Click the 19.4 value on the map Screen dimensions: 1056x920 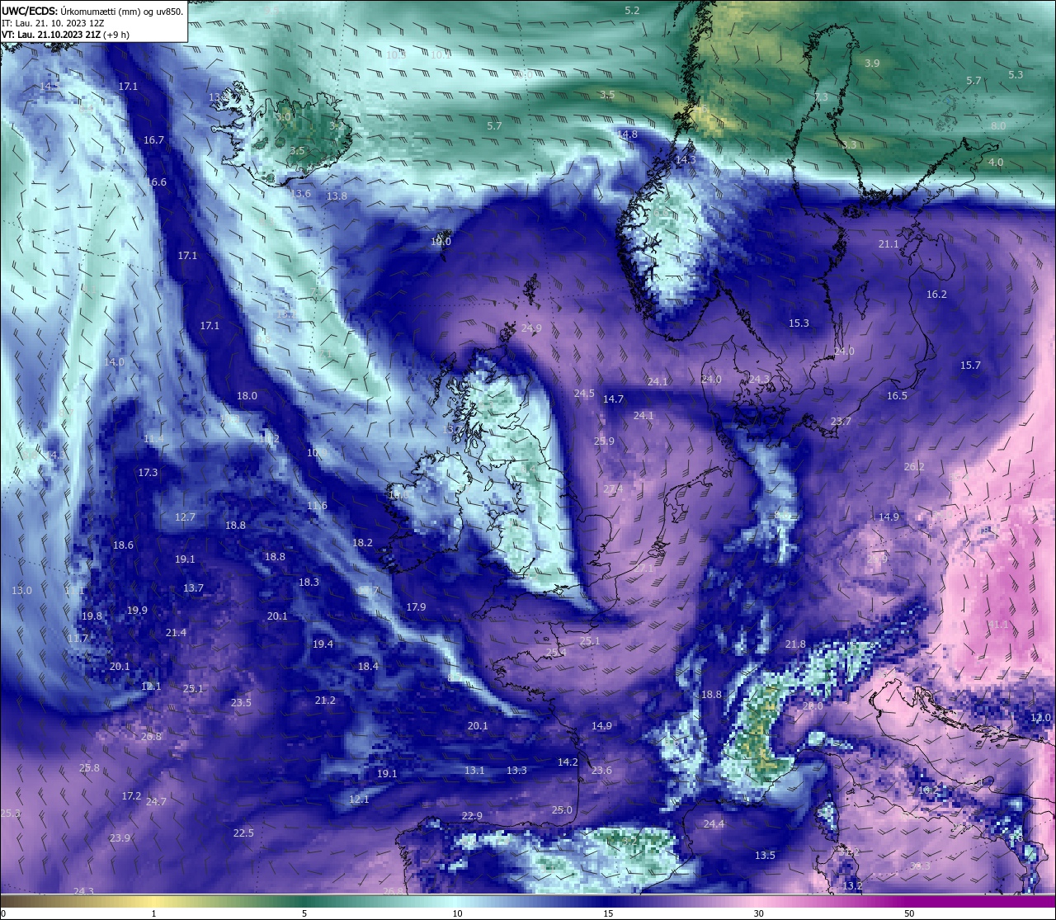click(323, 644)
